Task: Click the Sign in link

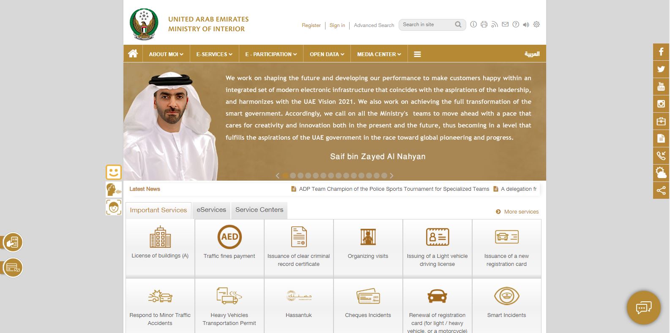Action: point(337,25)
